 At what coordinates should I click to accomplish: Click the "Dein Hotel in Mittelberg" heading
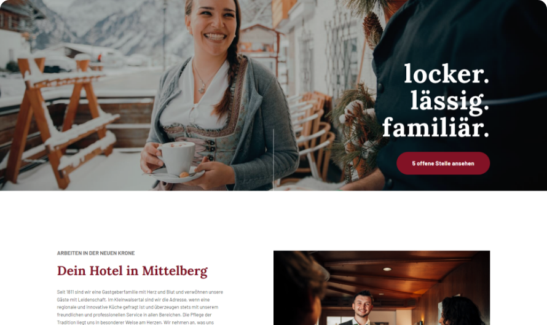click(x=132, y=271)
